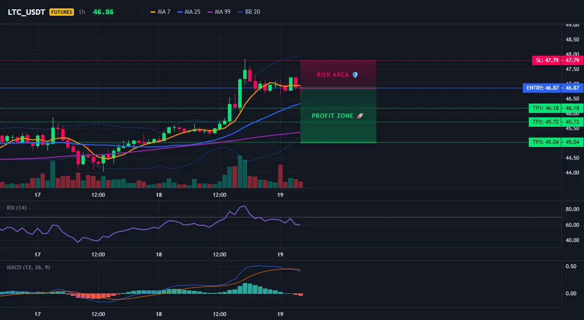The width and height of the screenshot is (584, 320).
Task: Click date 18 on the price chart time axis
Action: pyautogui.click(x=159, y=195)
